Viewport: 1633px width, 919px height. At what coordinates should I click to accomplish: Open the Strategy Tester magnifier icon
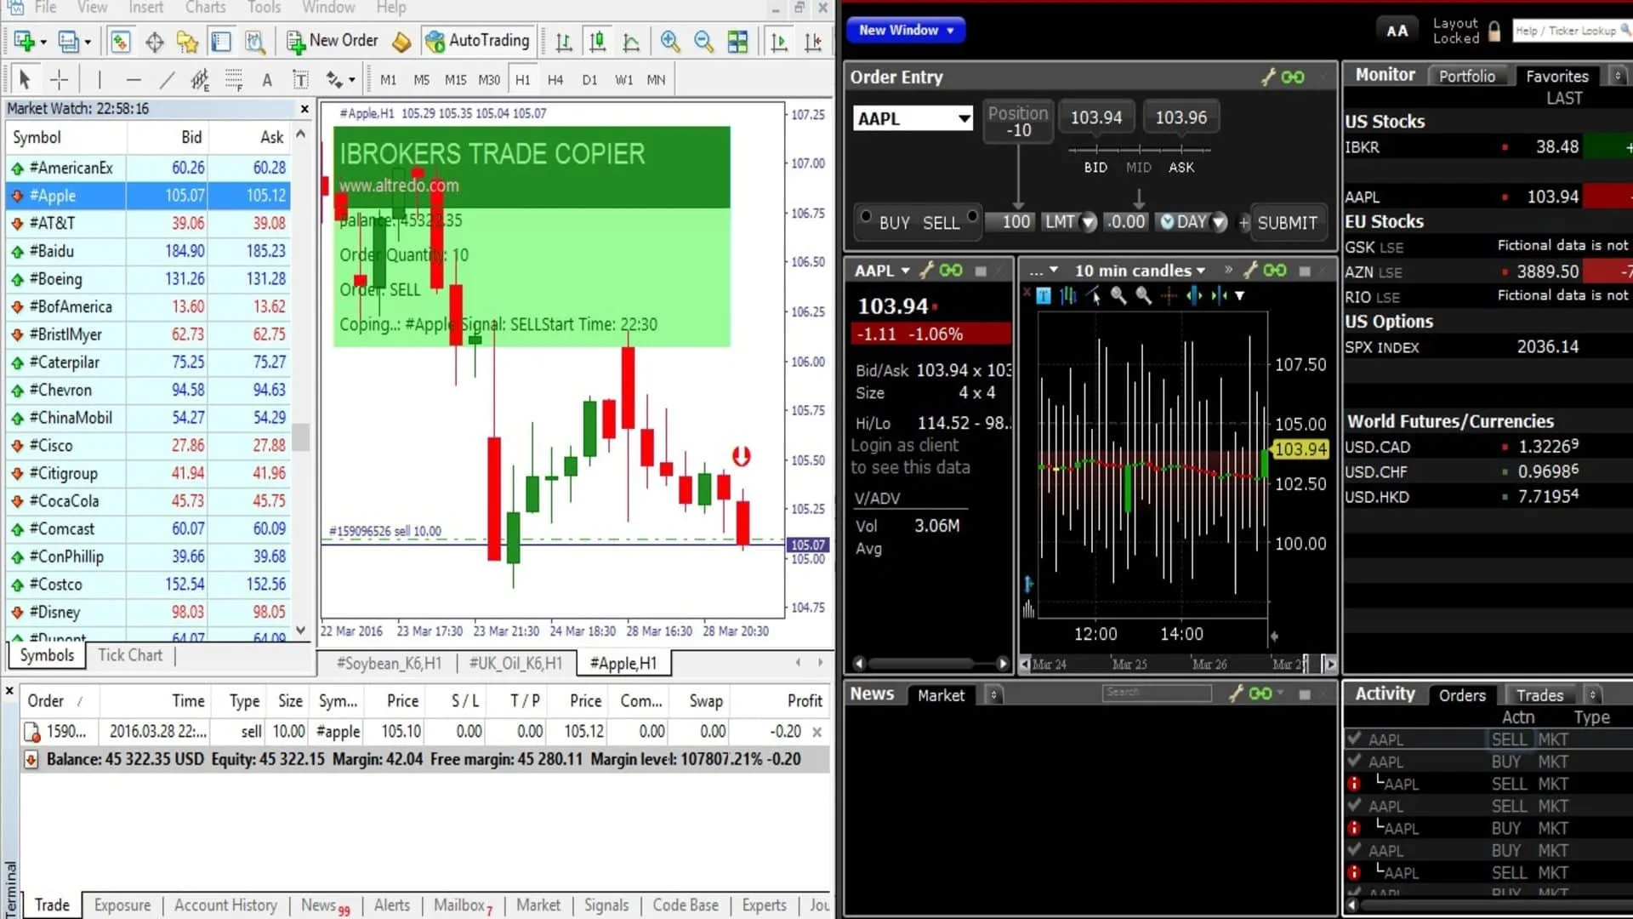point(254,41)
